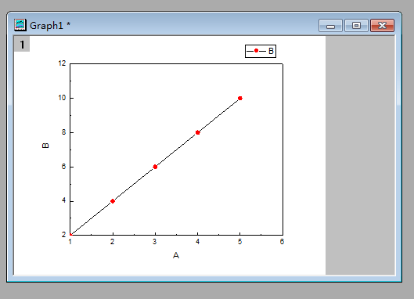Click the red data point at A=5

[x=239, y=99]
